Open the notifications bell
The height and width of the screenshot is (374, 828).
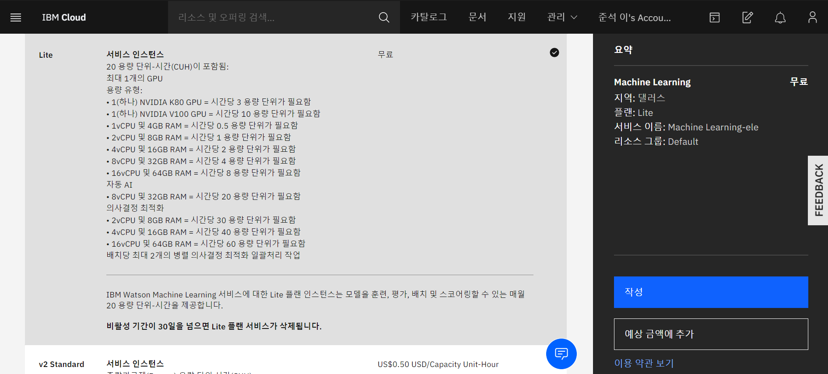pyautogui.click(x=780, y=17)
